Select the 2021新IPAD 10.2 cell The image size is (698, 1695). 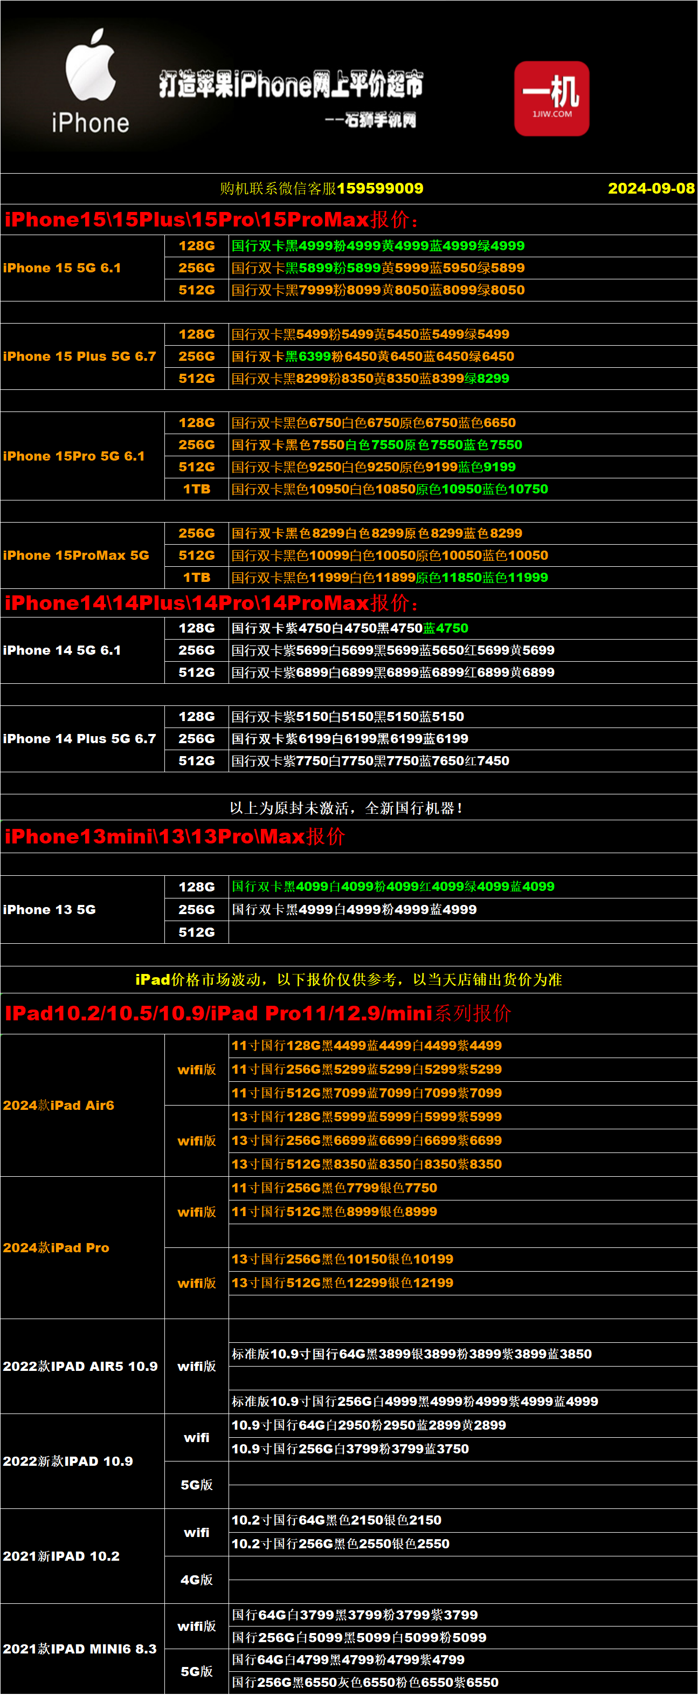click(82, 1556)
